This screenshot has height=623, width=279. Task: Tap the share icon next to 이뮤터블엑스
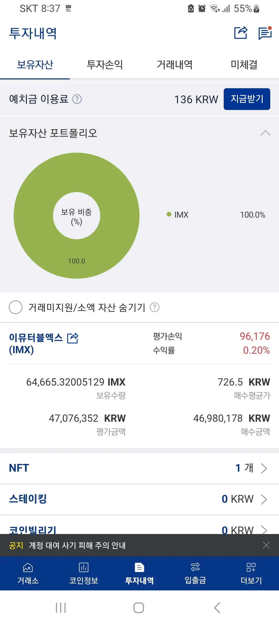(73, 338)
